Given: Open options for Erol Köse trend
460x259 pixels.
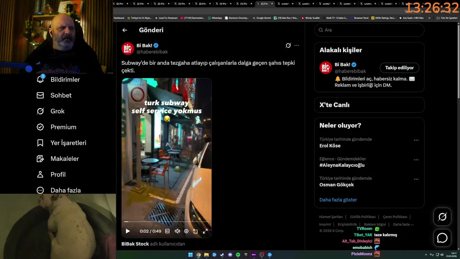Looking at the screenshot, I should tap(416, 140).
